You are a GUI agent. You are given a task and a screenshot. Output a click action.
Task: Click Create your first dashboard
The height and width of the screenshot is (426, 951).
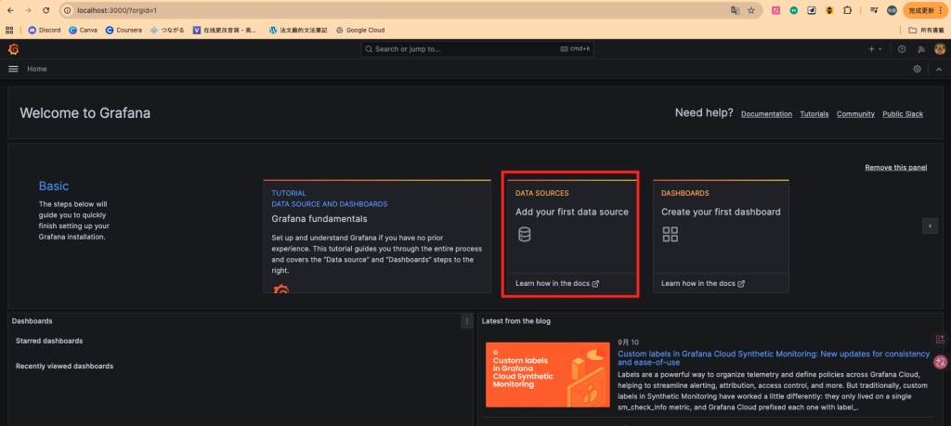click(721, 213)
